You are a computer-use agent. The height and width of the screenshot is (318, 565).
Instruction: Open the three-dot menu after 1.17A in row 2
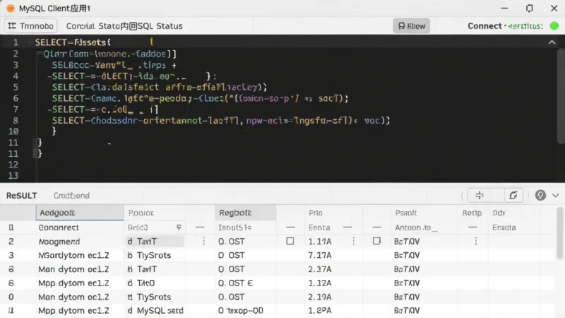(354, 241)
